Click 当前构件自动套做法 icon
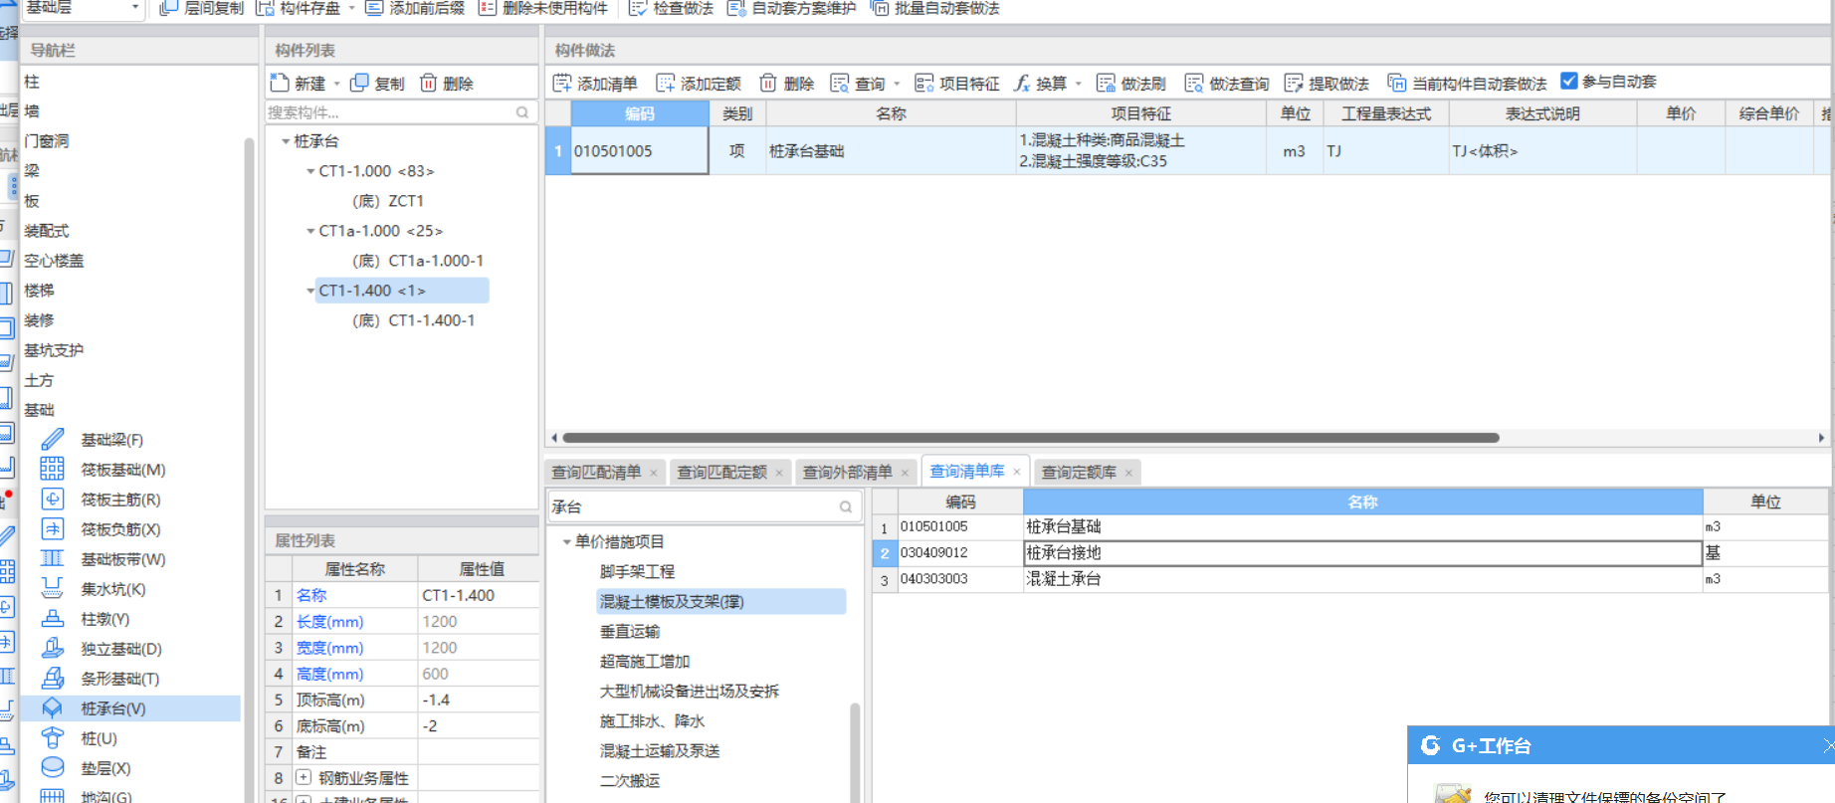This screenshot has width=1835, height=803. 1397,83
